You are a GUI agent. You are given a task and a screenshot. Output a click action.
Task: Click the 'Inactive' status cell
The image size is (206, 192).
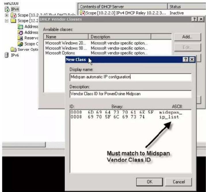click(x=177, y=13)
